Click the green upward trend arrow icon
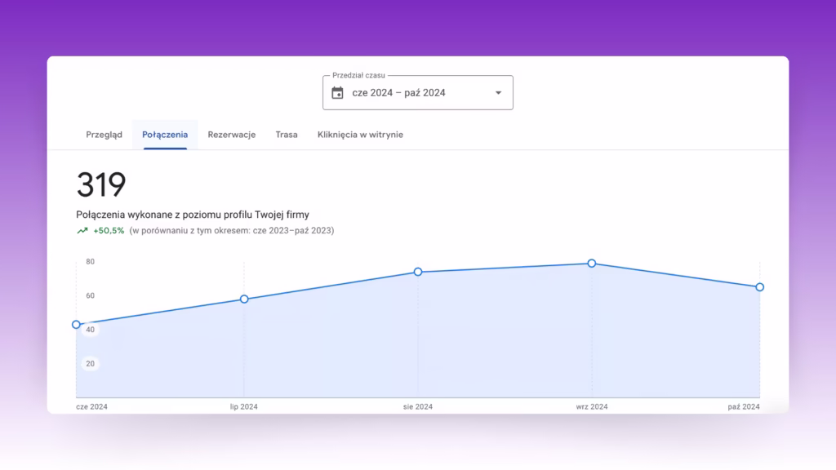 tap(82, 231)
